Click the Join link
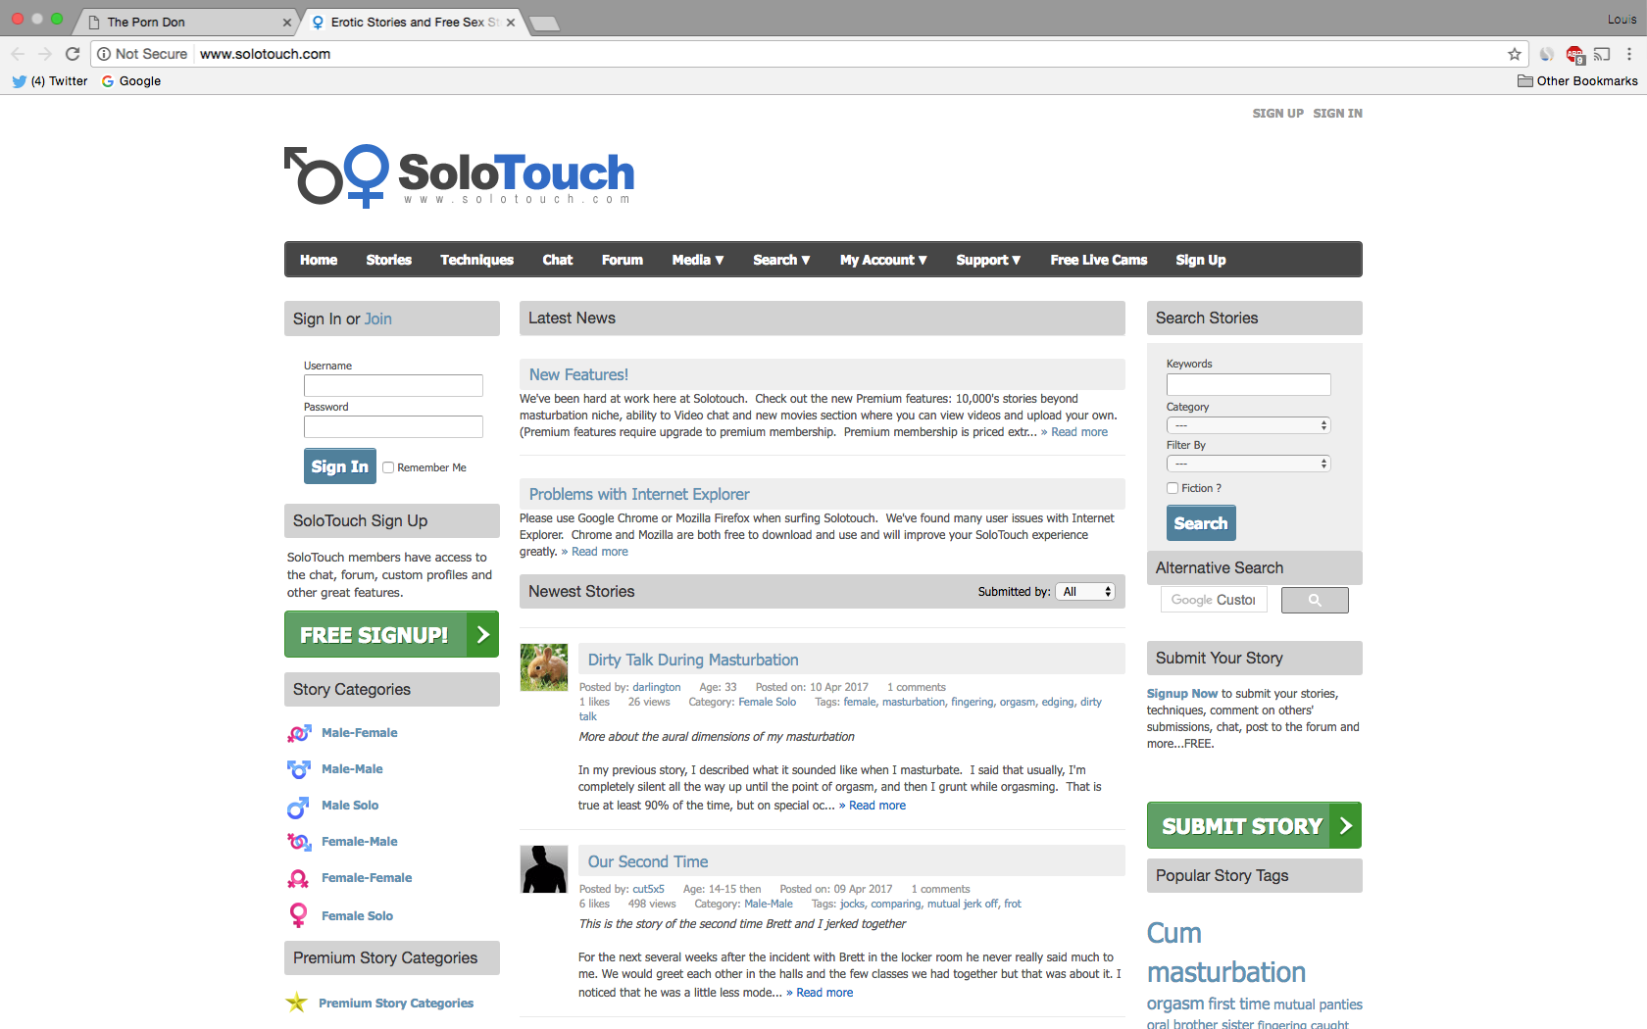 point(378,318)
